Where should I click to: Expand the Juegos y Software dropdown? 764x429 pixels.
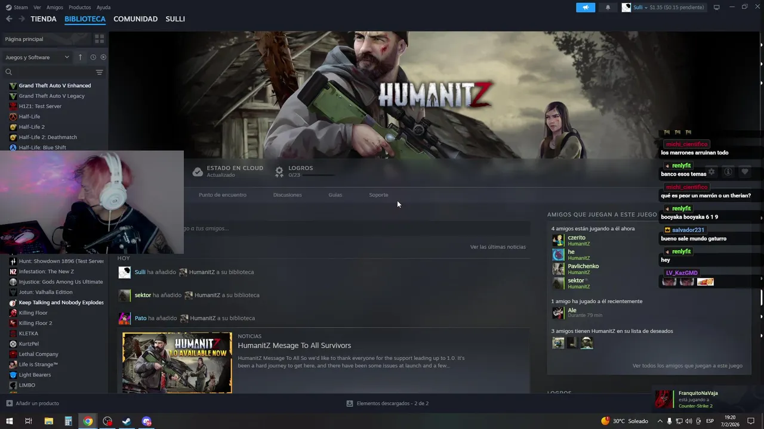point(37,57)
